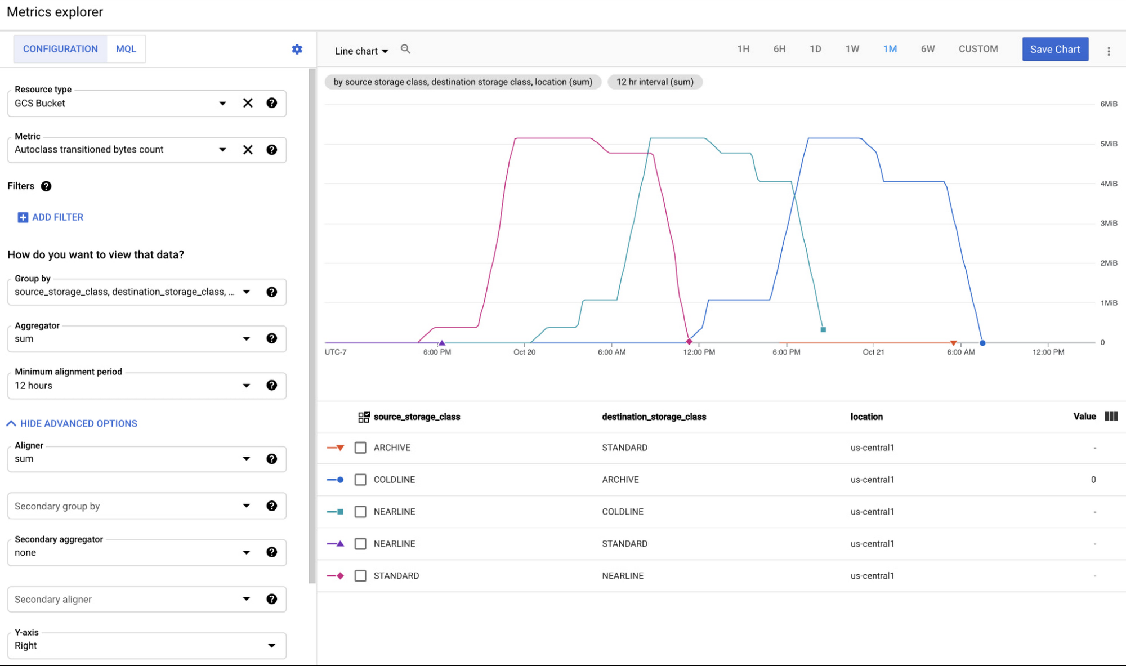Viewport: 1126px width, 666px height.
Task: Switch to the Configuration tab
Action: 60,49
